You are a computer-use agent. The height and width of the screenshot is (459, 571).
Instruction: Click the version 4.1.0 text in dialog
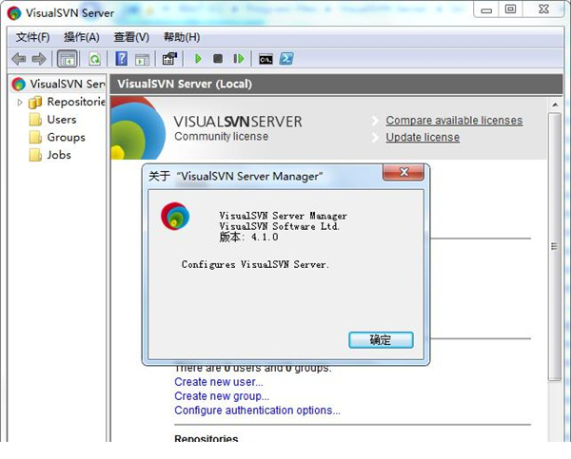pos(248,238)
